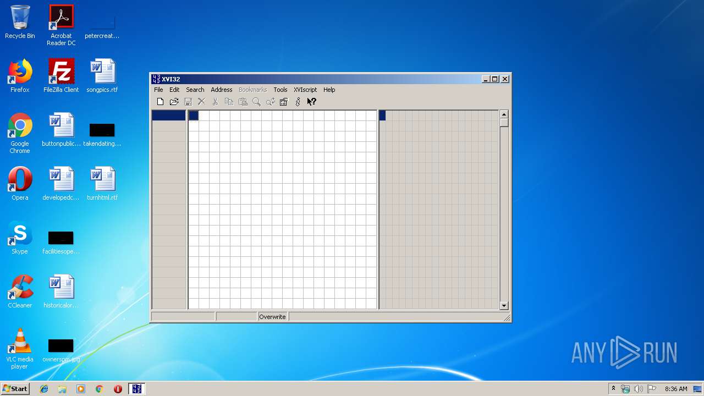
Task: Open the Edit menu
Action: pos(174,90)
